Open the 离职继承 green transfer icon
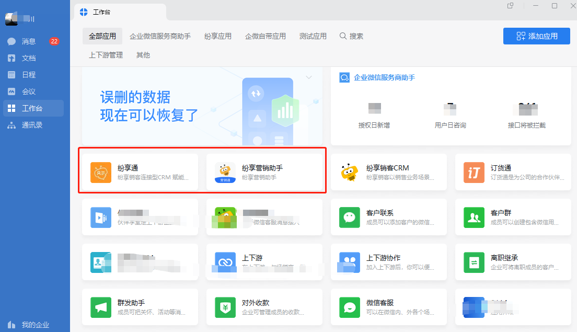The height and width of the screenshot is (332, 577). click(474, 262)
